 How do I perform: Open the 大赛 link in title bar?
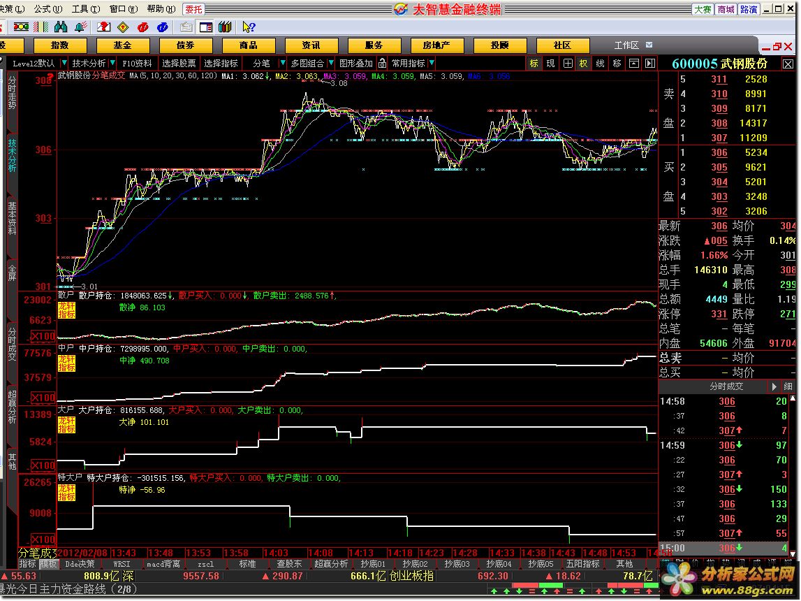click(x=703, y=9)
